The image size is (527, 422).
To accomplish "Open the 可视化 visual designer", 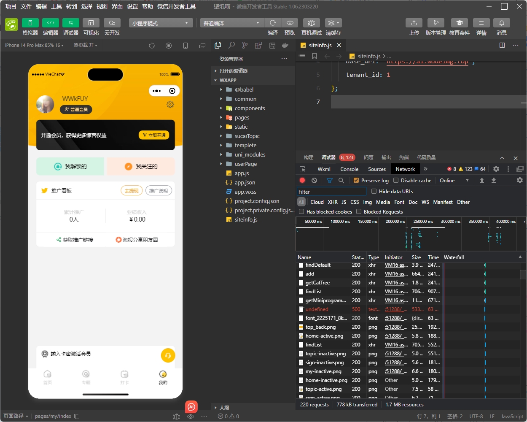I will coord(91,23).
